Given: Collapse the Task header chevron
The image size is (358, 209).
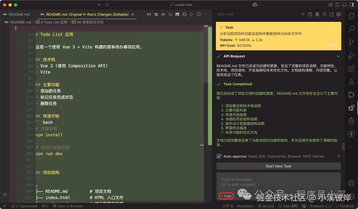Looking at the screenshot, I should click(221, 27).
